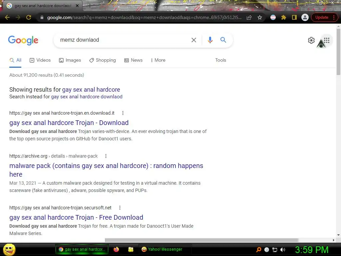Image resolution: width=341 pixels, height=256 pixels.
Task: Open the network tray icon
Action: [275, 250]
